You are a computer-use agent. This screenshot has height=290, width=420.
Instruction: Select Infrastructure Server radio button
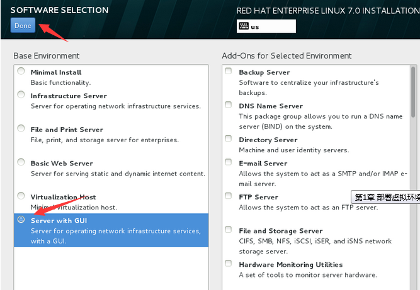coord(21,95)
